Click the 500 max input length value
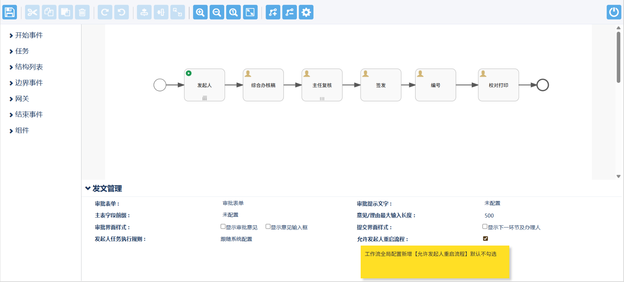 pos(489,216)
